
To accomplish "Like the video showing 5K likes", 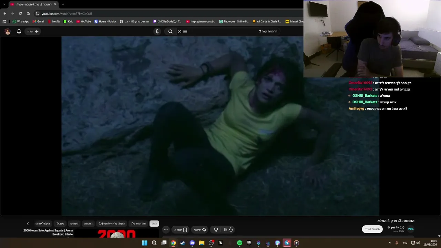I will [x=228, y=229].
